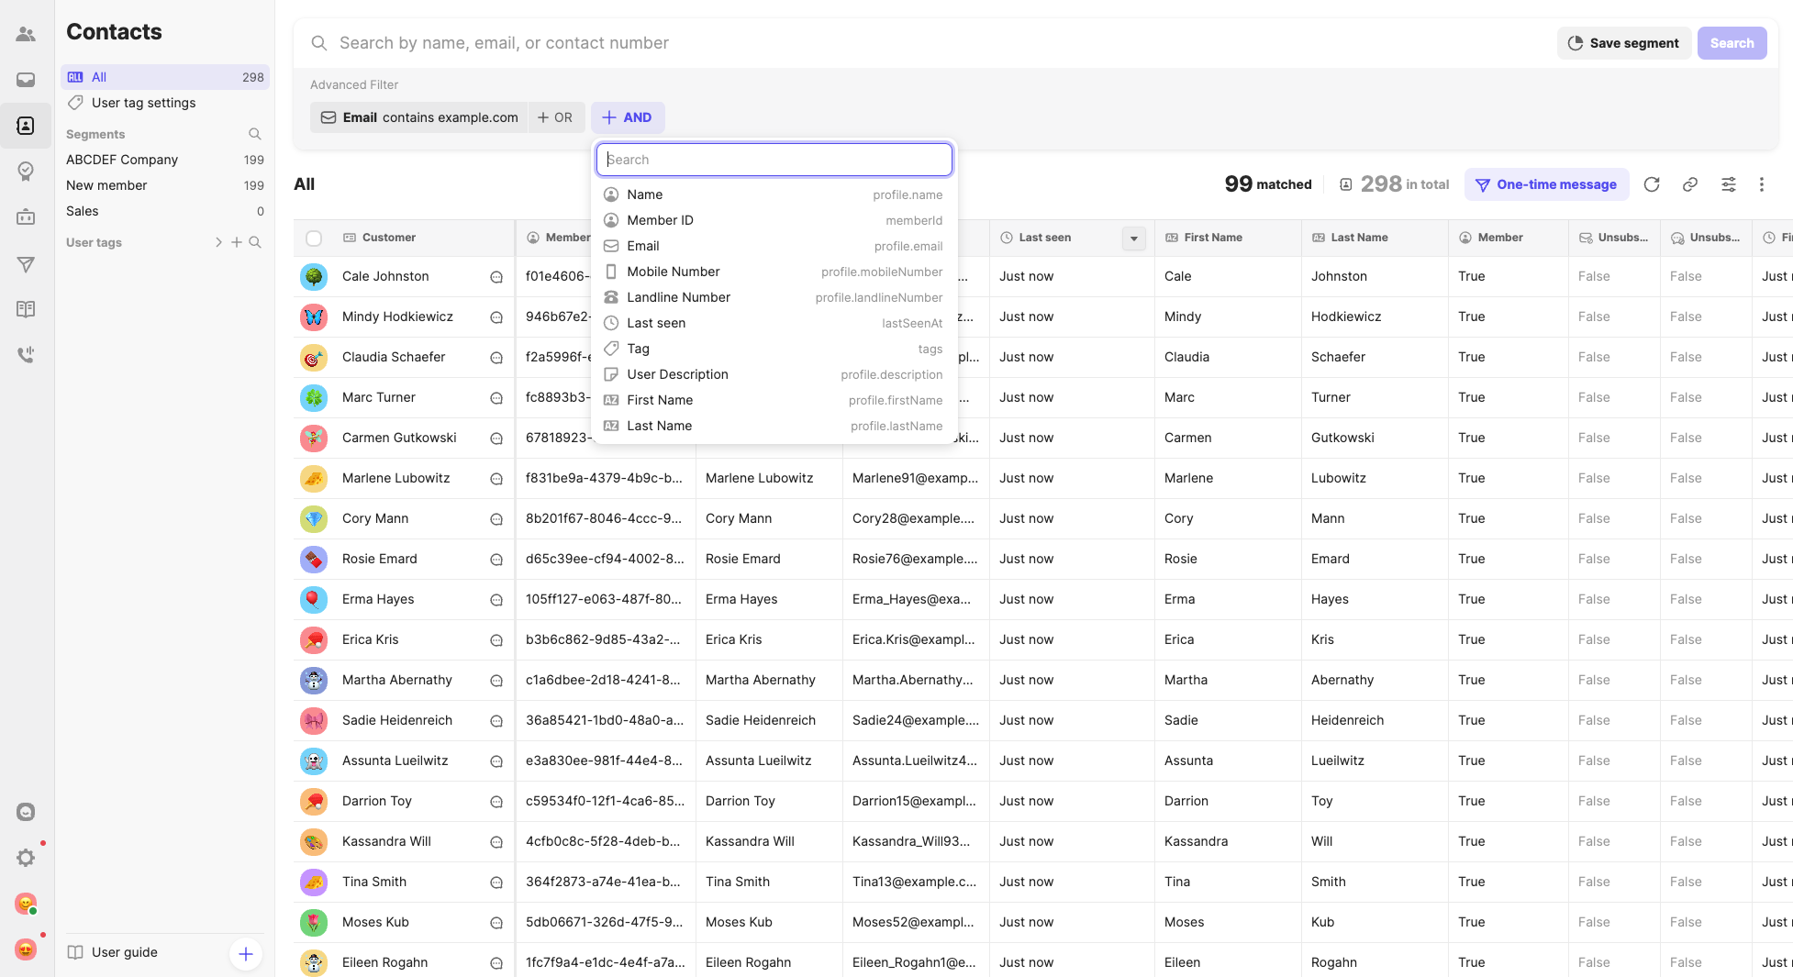Click Cory Mann's avatar
This screenshot has width=1793, height=977.
pyautogui.click(x=314, y=518)
